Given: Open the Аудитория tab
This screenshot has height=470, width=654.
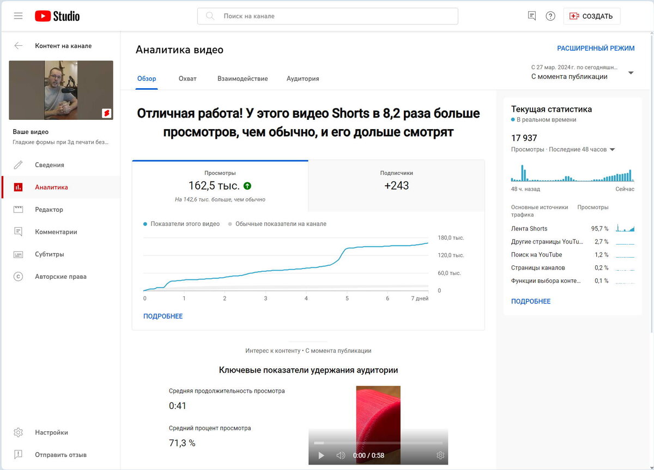Looking at the screenshot, I should pos(302,78).
